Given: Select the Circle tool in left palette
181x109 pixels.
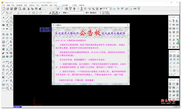Looking at the screenshot, I should point(11,18).
